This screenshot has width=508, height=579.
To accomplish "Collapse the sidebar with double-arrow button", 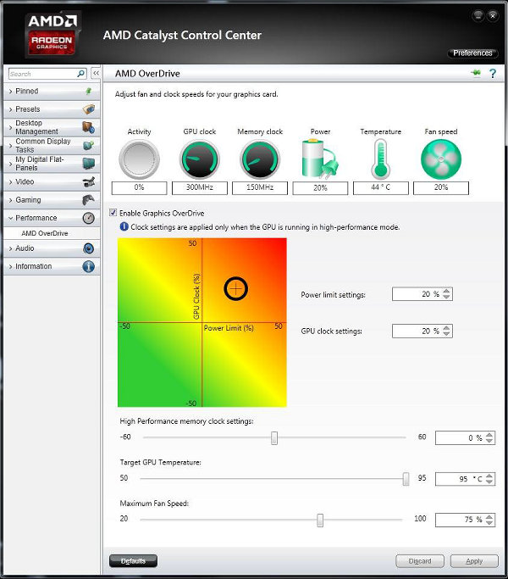I will pyautogui.click(x=95, y=74).
